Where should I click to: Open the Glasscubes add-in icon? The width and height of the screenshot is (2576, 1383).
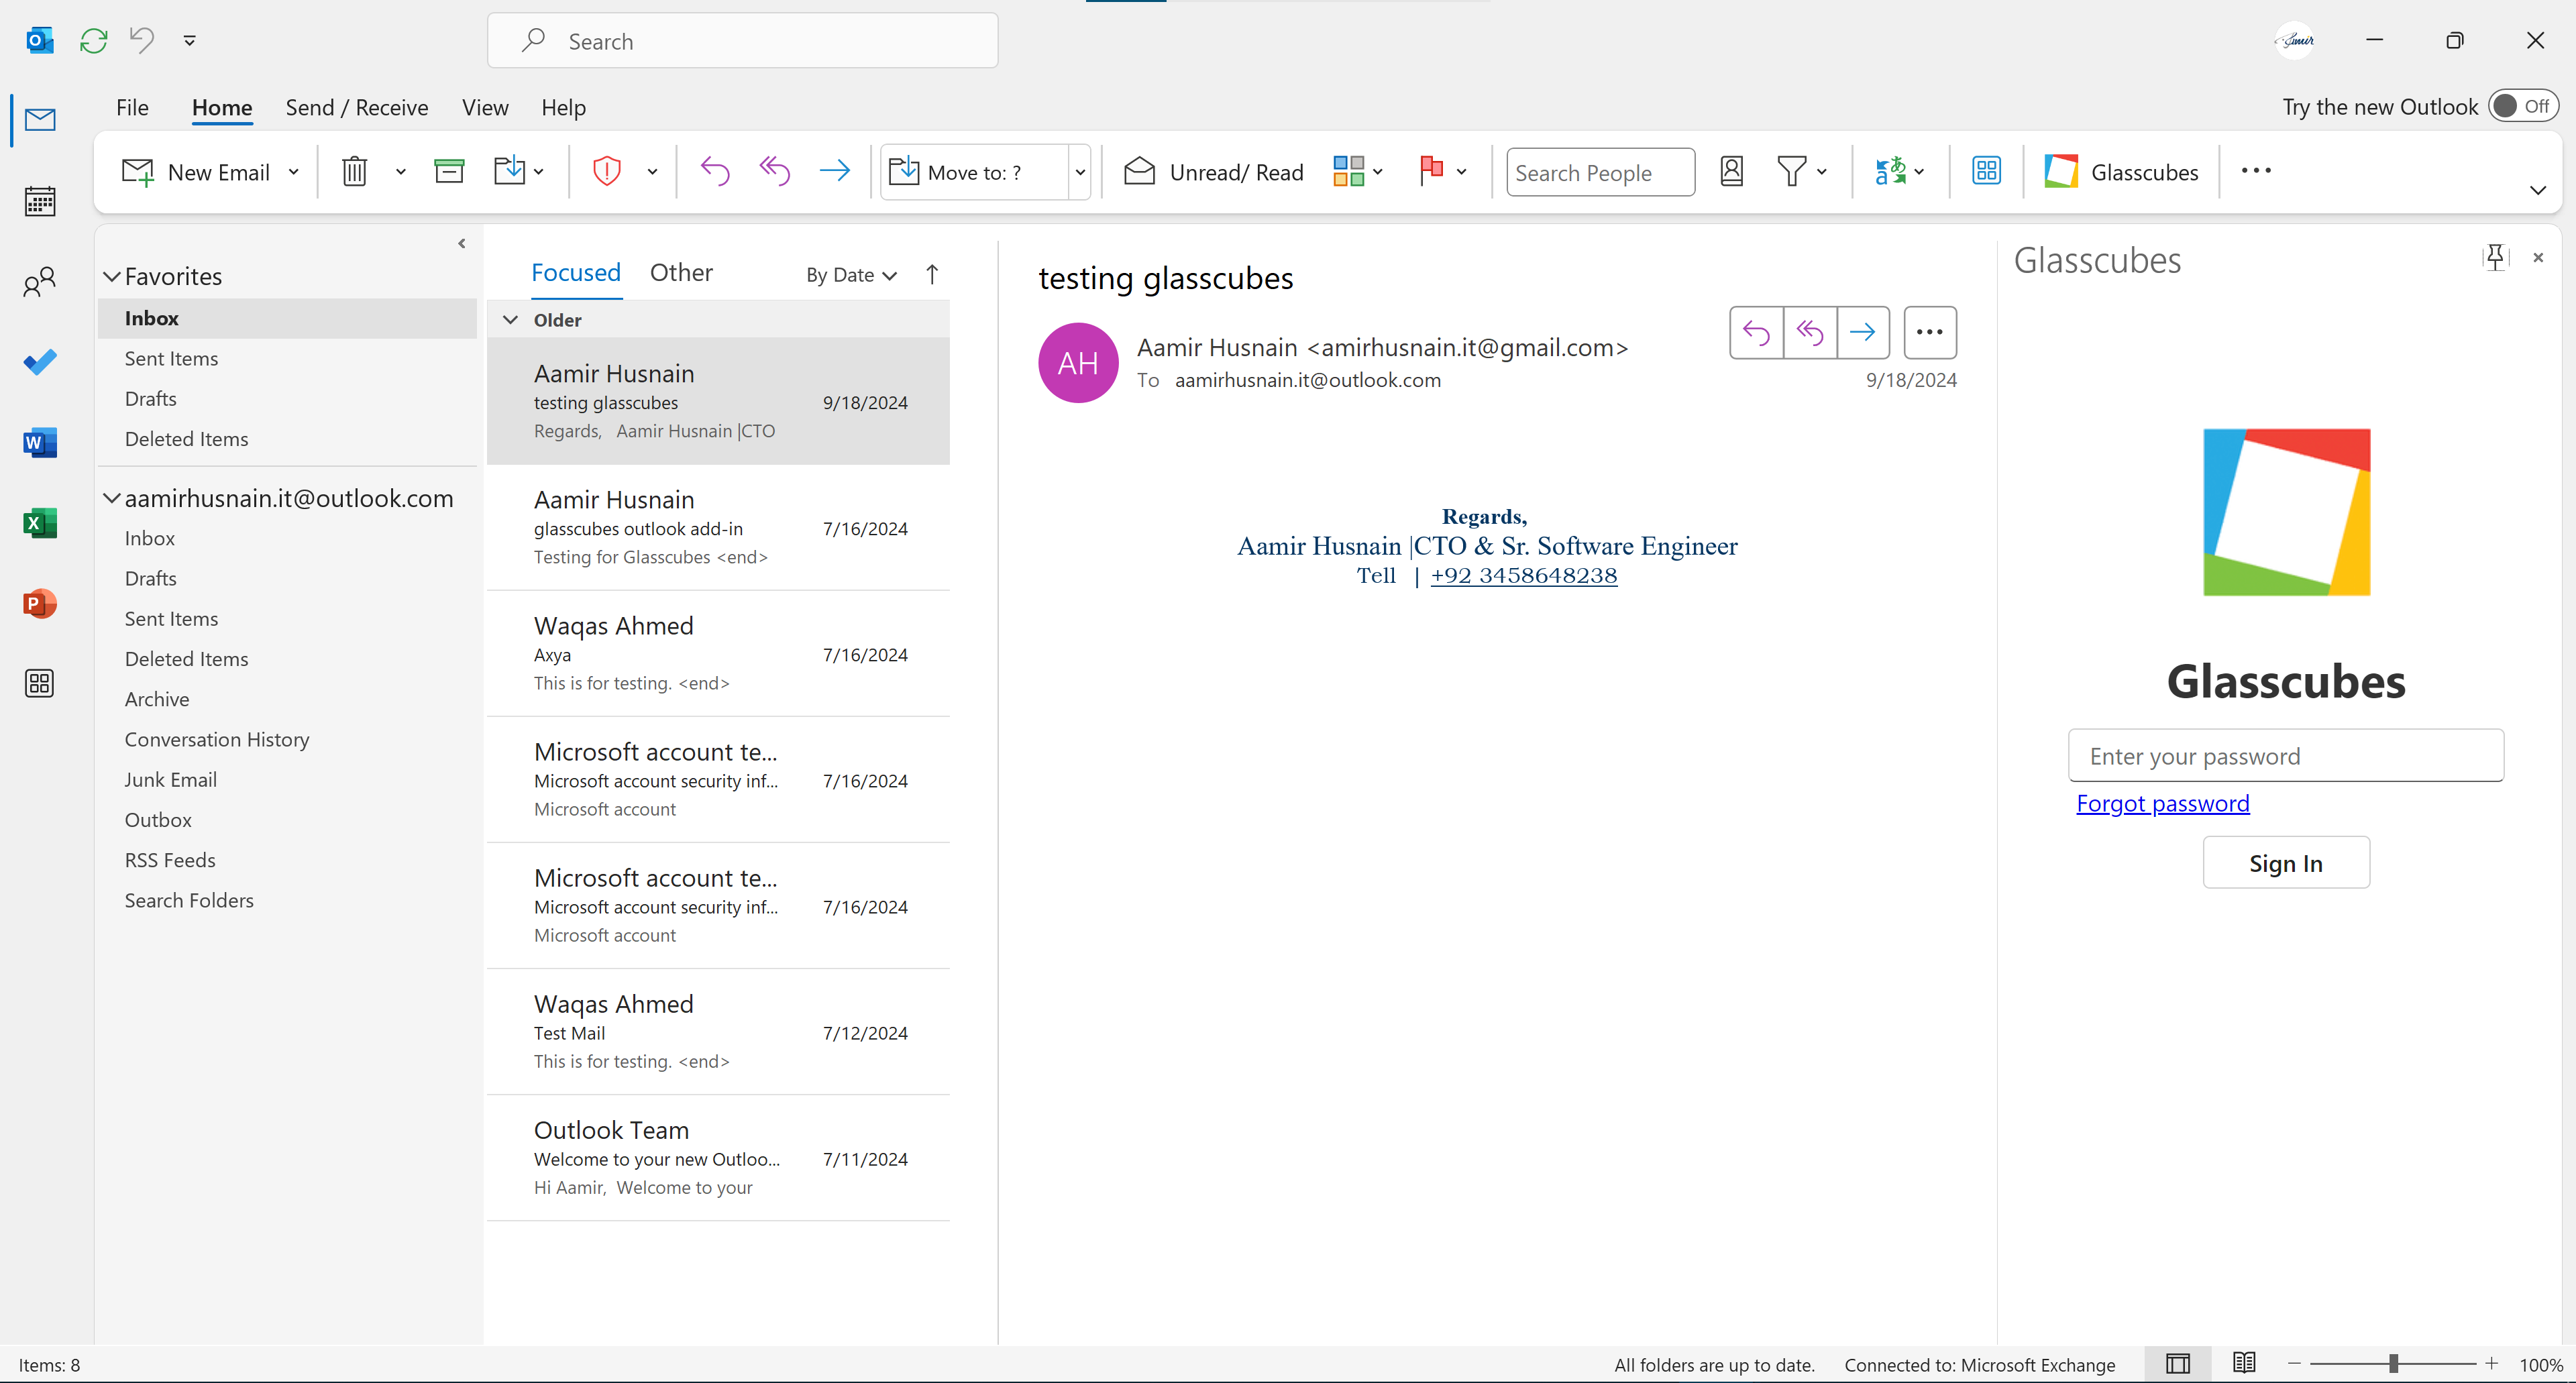pyautogui.click(x=2061, y=171)
